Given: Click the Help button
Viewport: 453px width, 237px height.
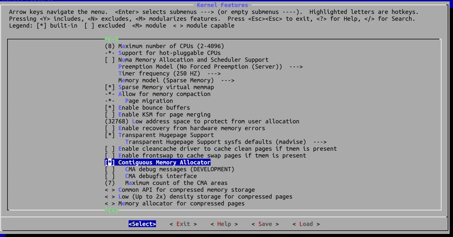Looking at the screenshot, I should coord(224,224).
